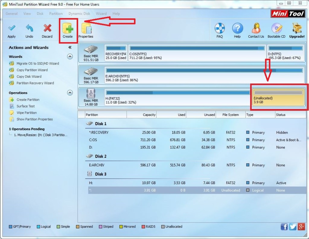Click the Capacity column header

coord(142,115)
